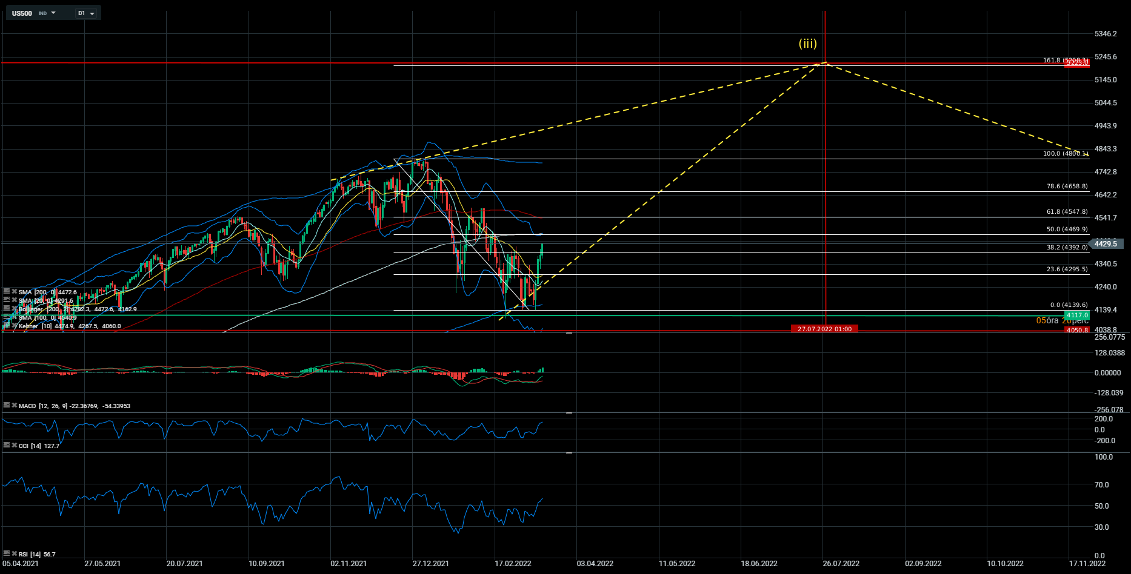The width and height of the screenshot is (1131, 574).
Task: Click the 05.04.2021 date on time axis
Action: tap(21, 563)
